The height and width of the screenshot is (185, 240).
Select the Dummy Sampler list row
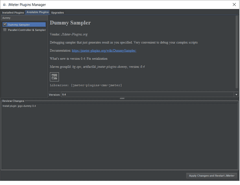(24, 24)
